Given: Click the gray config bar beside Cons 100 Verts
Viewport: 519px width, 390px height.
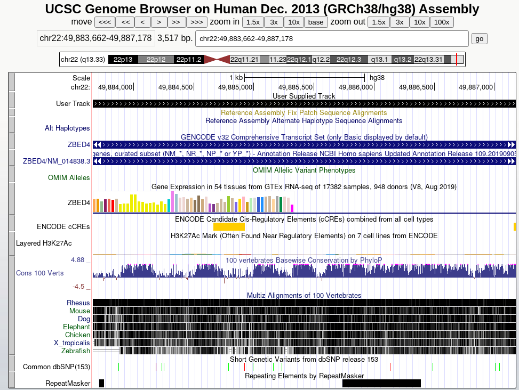Looking at the screenshot, I should [12, 305].
